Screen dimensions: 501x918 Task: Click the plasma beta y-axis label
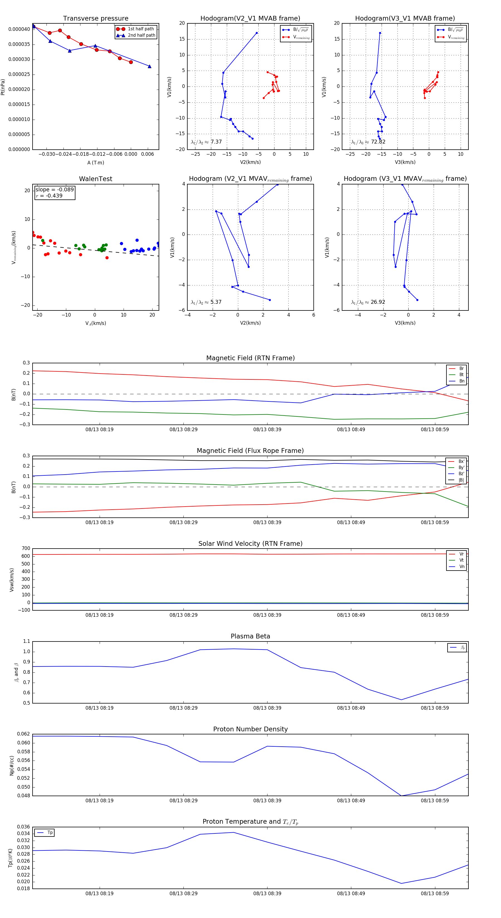coord(16,672)
